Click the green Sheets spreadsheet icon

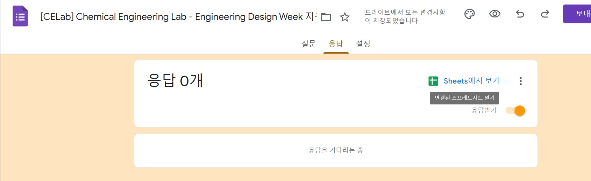tap(433, 81)
